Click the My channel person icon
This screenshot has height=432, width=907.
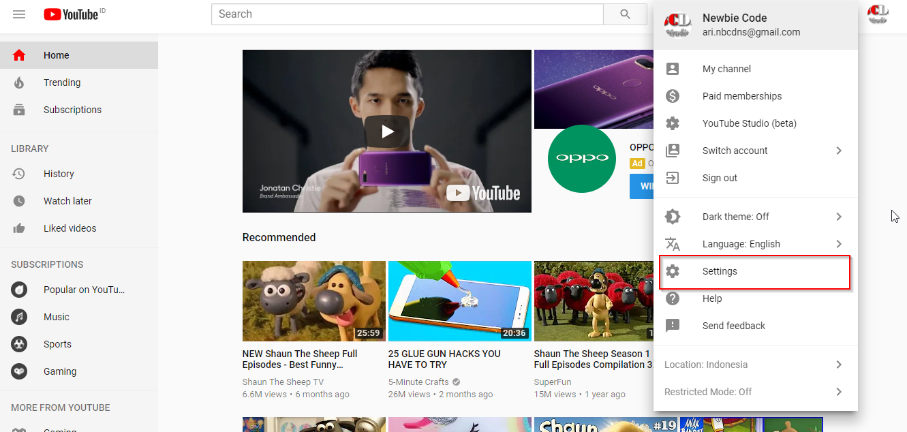tap(673, 69)
